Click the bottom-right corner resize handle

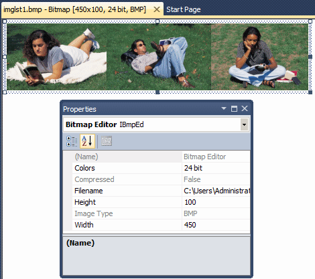point(310,92)
